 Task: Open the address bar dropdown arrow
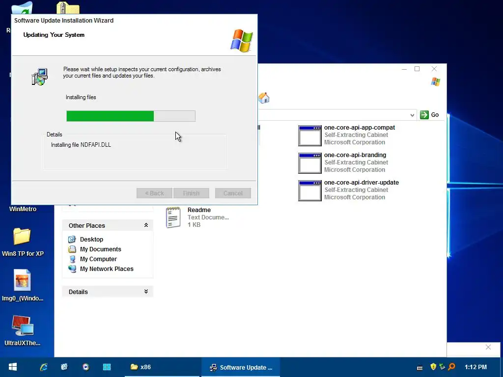[412, 115]
